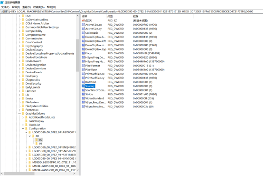The height and width of the screenshot is (176, 263).
Task: Select the 01 subkey in tree
Action: 41,144
